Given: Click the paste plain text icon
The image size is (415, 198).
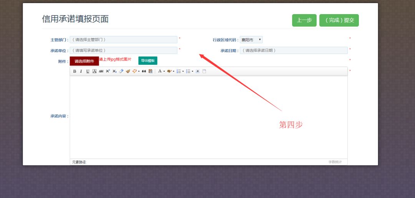Looking at the screenshot, I should click(151, 71).
